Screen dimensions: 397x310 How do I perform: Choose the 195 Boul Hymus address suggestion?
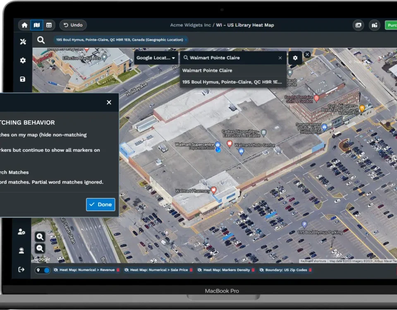pos(232,82)
